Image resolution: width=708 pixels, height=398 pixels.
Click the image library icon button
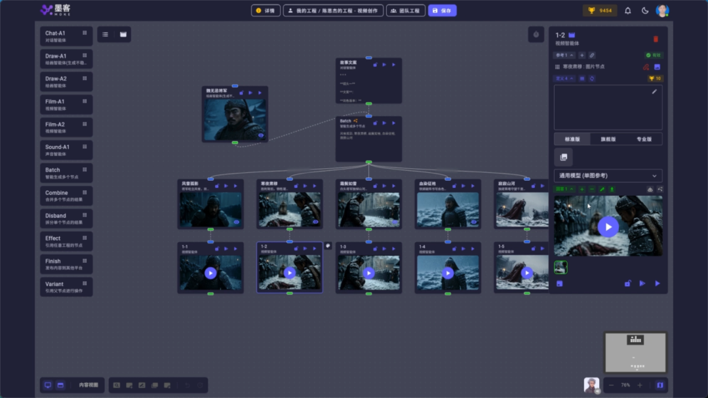(x=564, y=157)
